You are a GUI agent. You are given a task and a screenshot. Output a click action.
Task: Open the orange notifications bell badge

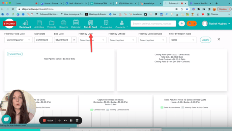(192, 24)
